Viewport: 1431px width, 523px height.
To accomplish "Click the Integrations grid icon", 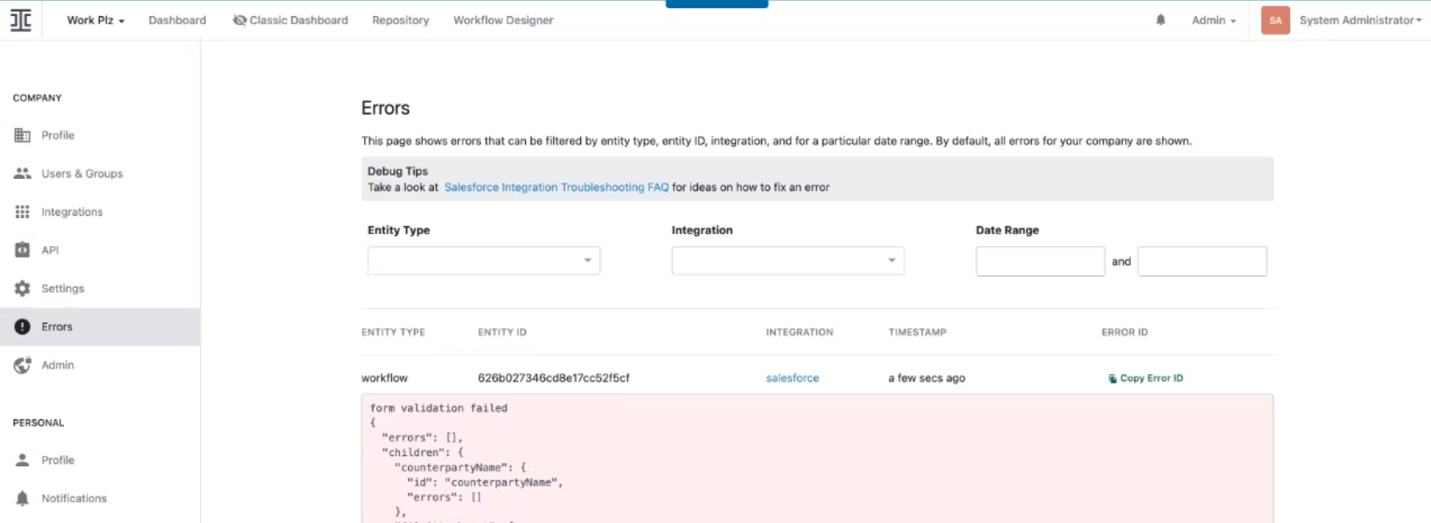I will point(22,212).
